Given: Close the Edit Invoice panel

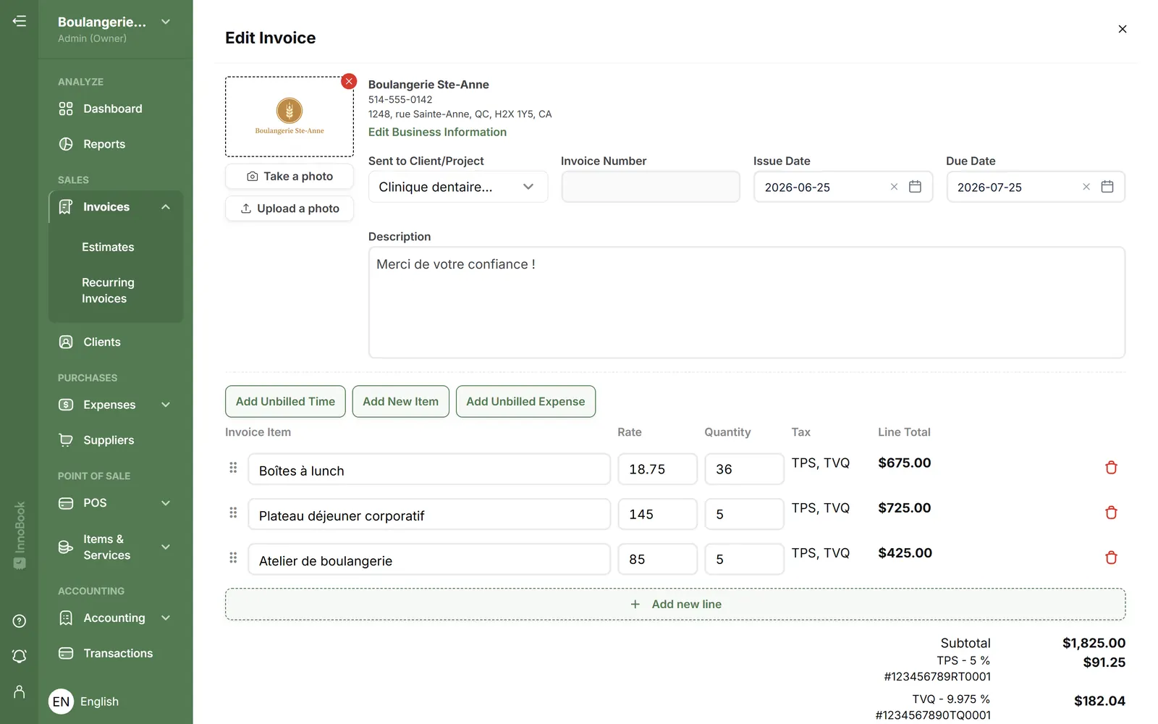Looking at the screenshot, I should (x=1122, y=29).
